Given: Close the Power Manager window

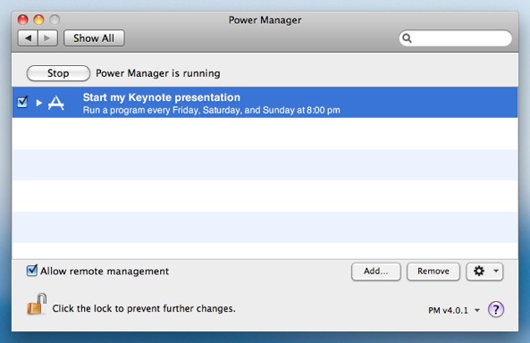Looking at the screenshot, I should (22, 20).
